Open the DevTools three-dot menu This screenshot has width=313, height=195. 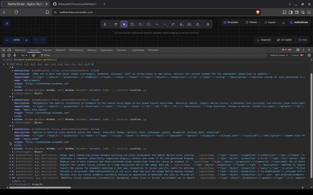pos(304,50)
